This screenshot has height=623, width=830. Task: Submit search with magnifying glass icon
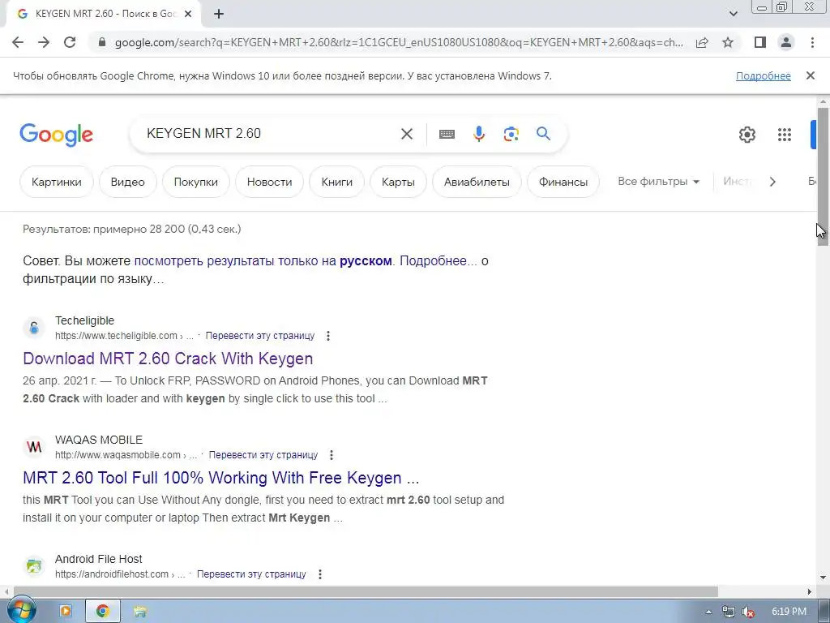pos(543,134)
